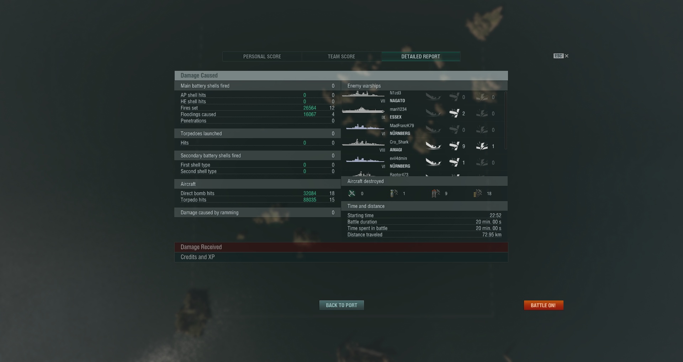Image resolution: width=683 pixels, height=362 pixels.
Task: Click the Nagato ship silhouette thumbnail
Action: [363, 94]
